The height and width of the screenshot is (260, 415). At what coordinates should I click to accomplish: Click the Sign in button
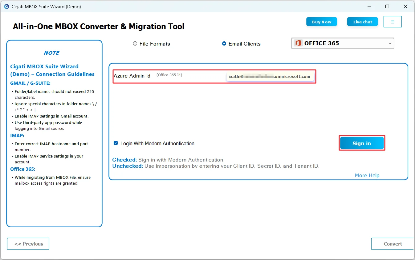pyautogui.click(x=362, y=143)
